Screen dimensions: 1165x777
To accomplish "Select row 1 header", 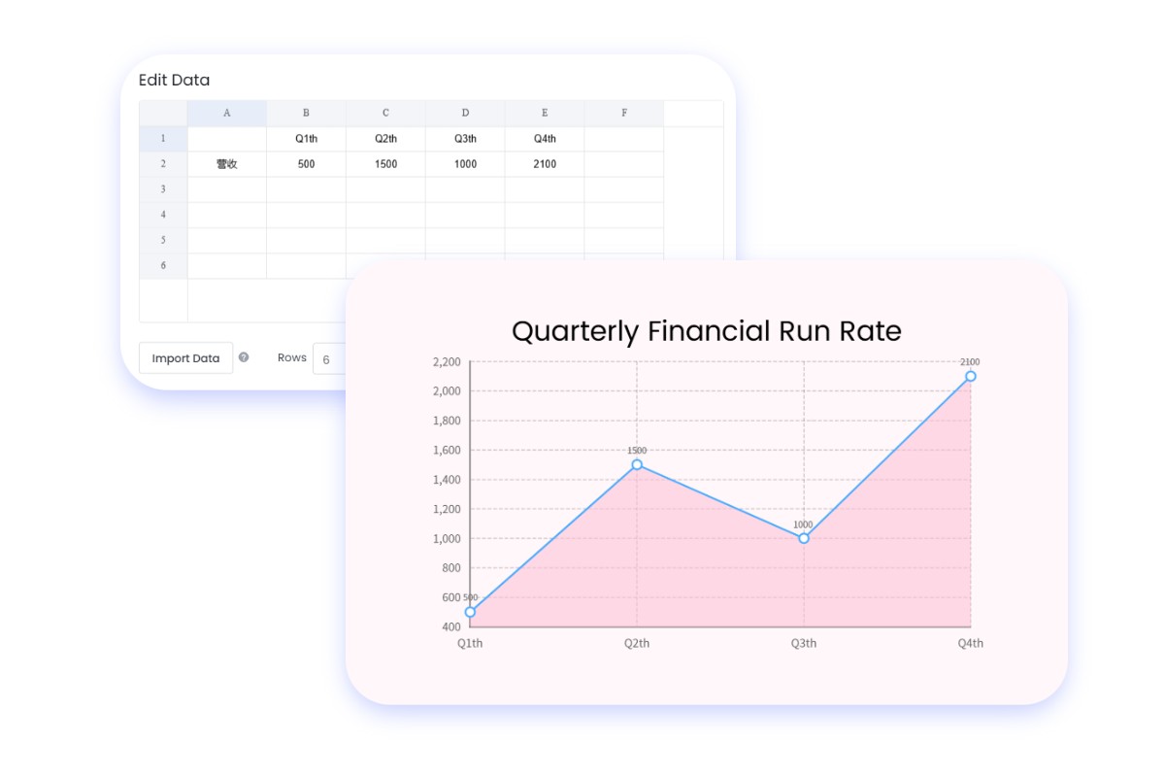I will [x=163, y=139].
